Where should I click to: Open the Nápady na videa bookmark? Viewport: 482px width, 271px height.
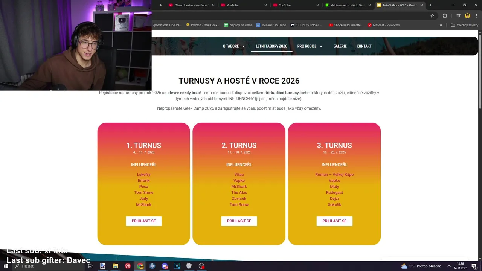pos(238,25)
